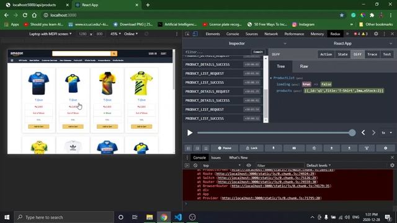Open What's New drawer tab
This screenshot has height=223, width=397.
(238, 157)
